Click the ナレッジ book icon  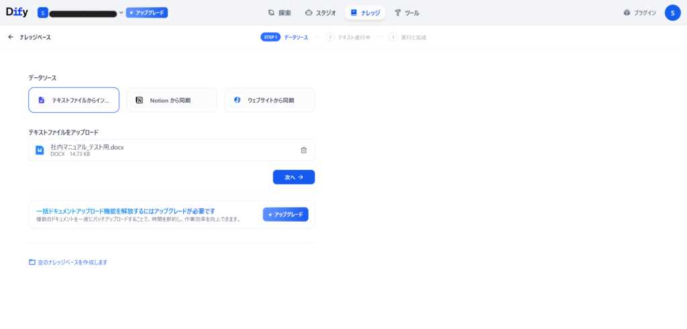coord(354,13)
